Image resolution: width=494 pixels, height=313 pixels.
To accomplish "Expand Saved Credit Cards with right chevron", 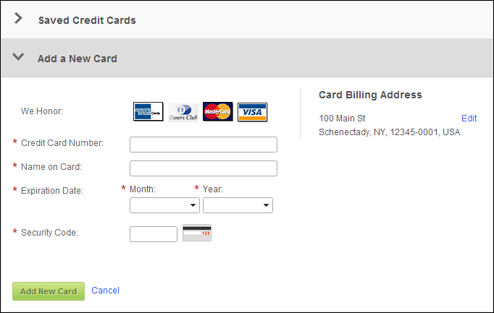I will (x=18, y=18).
